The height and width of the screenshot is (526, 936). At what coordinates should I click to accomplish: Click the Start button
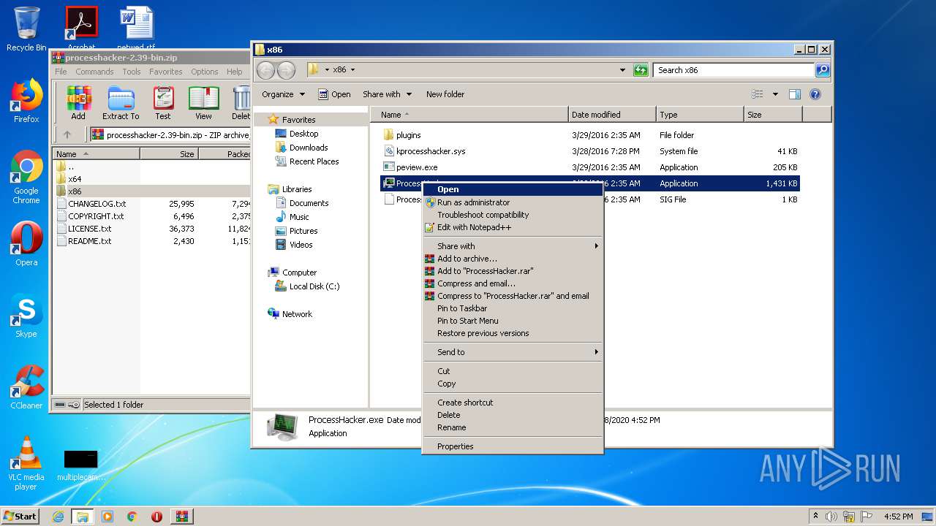tap(20, 517)
